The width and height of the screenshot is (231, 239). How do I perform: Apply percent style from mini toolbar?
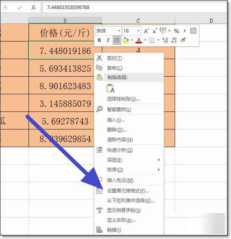coord(176,31)
